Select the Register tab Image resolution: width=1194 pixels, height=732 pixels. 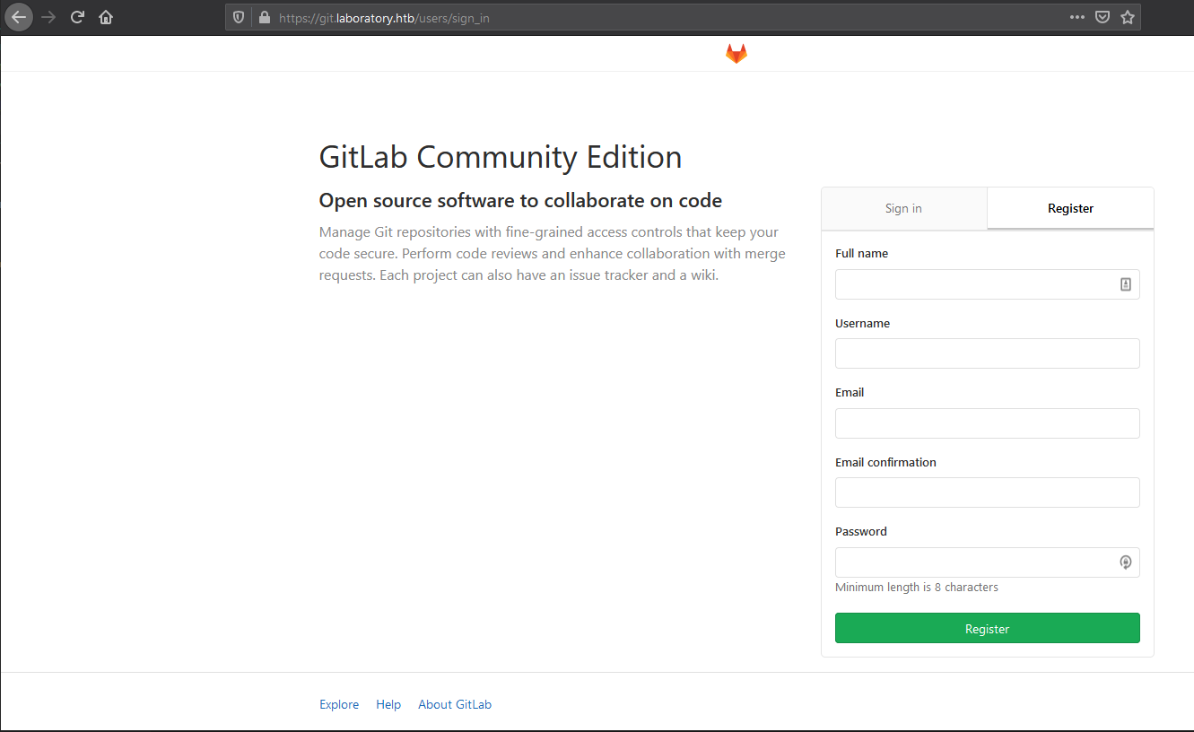click(x=1070, y=208)
